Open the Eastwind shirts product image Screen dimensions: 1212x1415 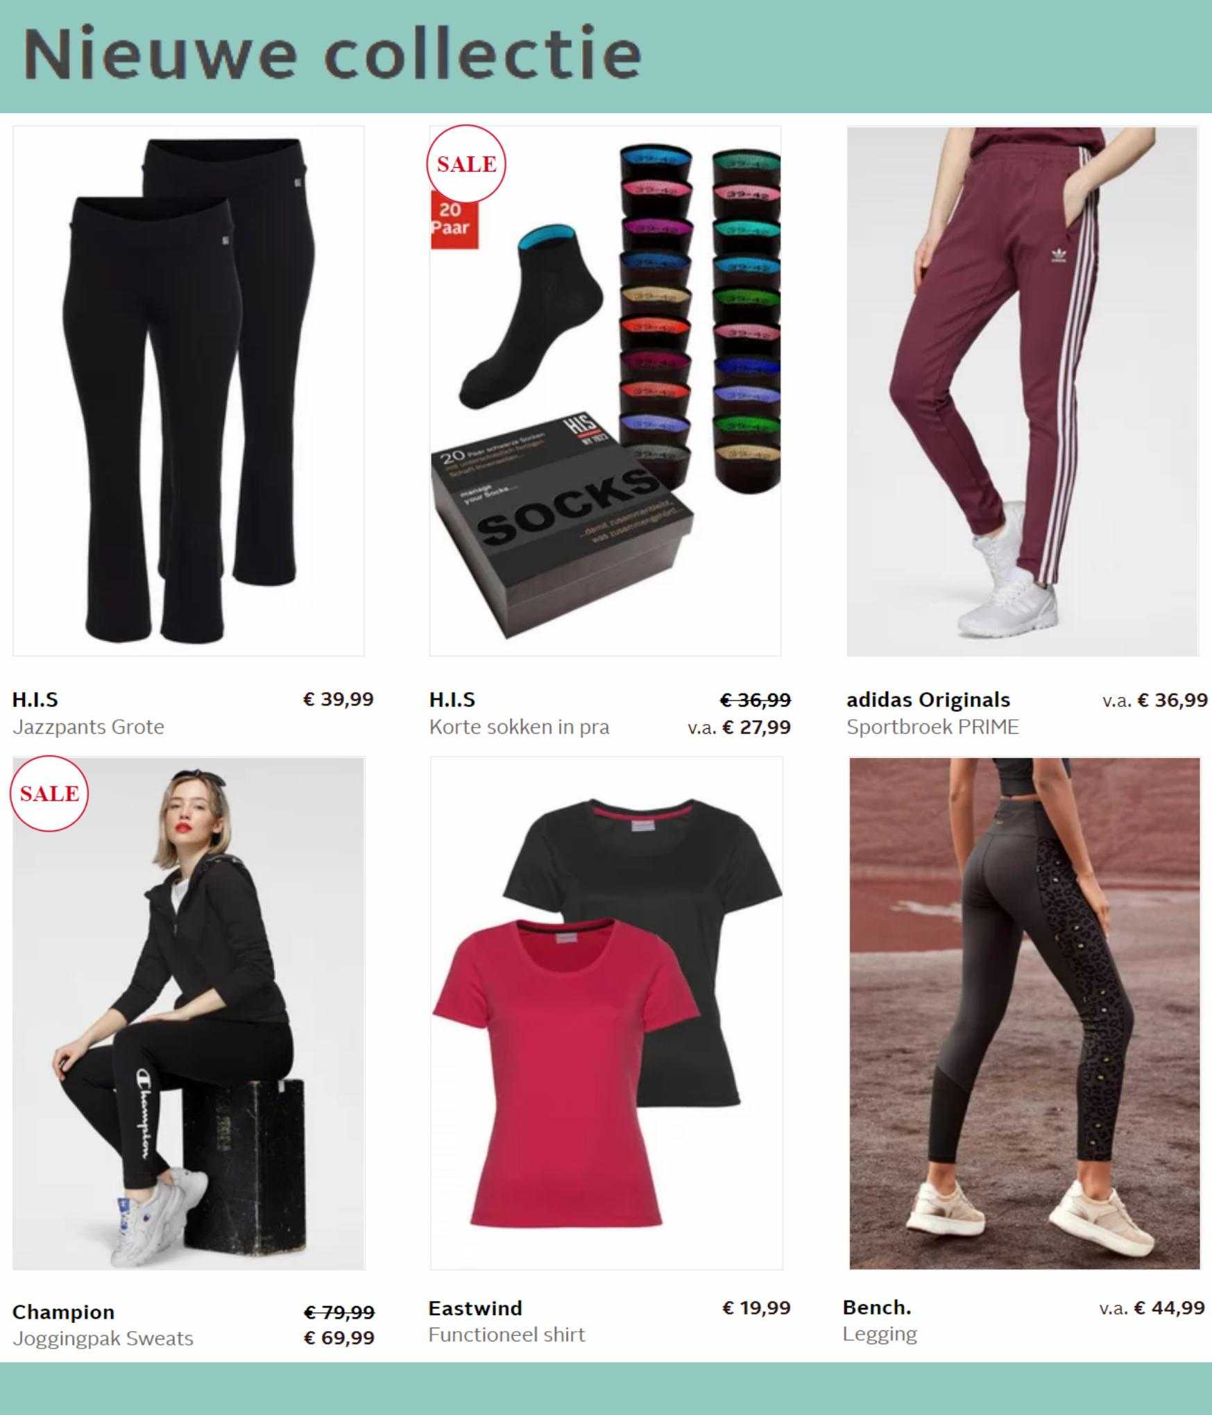click(606, 1013)
